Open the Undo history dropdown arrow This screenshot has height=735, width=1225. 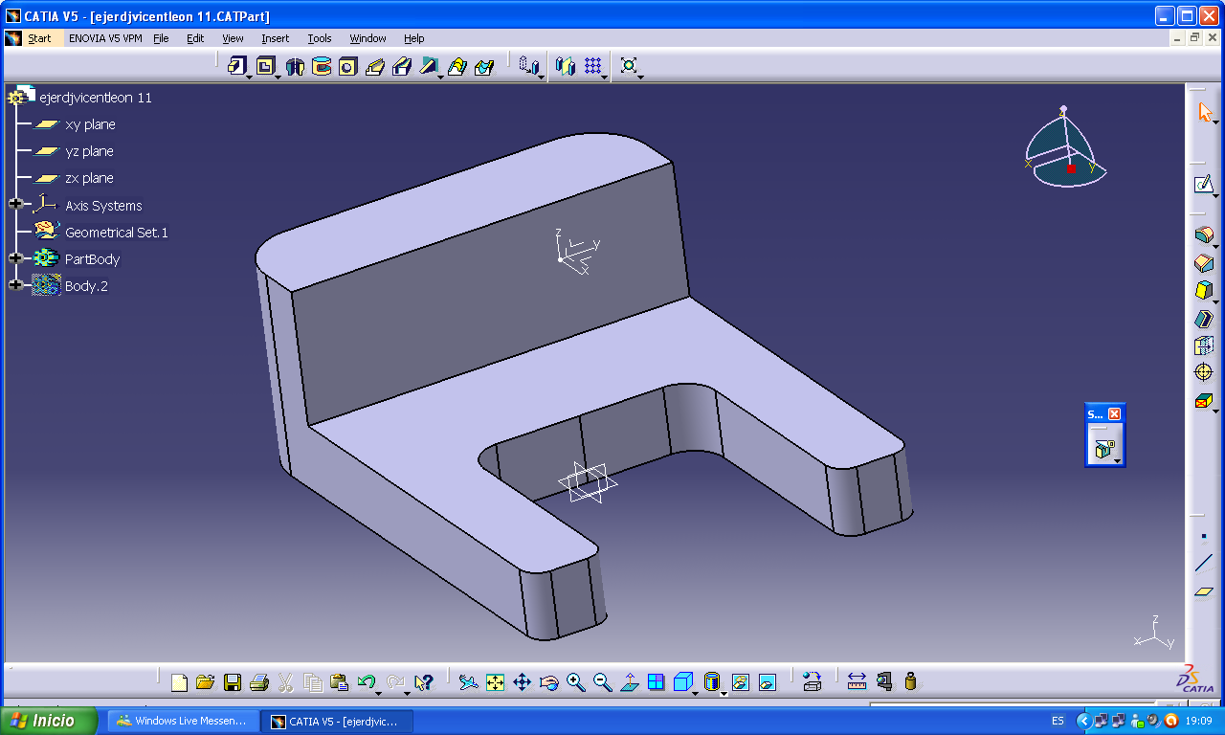(x=379, y=692)
